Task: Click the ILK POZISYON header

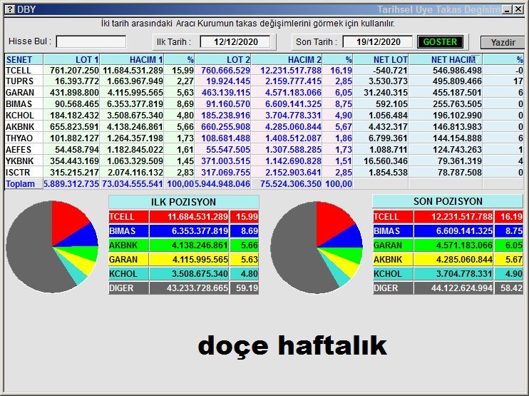Action: 183,202
